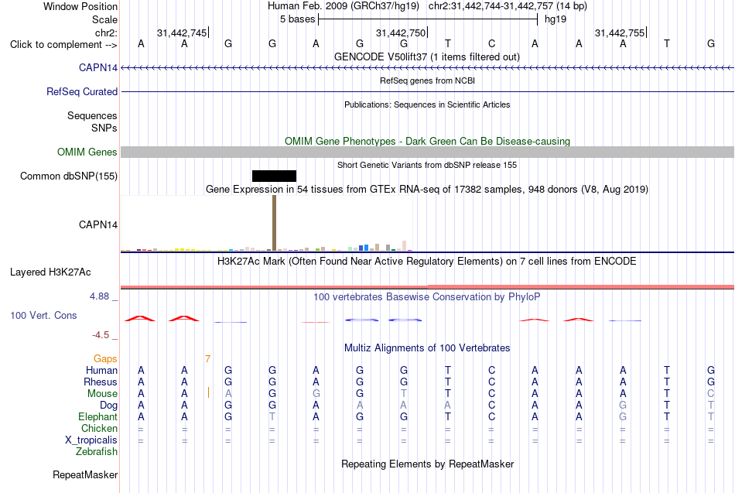This screenshot has height=493, width=735.
Task: Click the 31,442,750 ruler position
Action: pos(401,33)
